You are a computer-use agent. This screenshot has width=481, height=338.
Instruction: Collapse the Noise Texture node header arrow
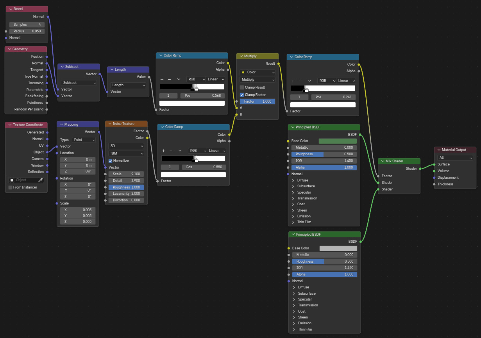pos(109,124)
